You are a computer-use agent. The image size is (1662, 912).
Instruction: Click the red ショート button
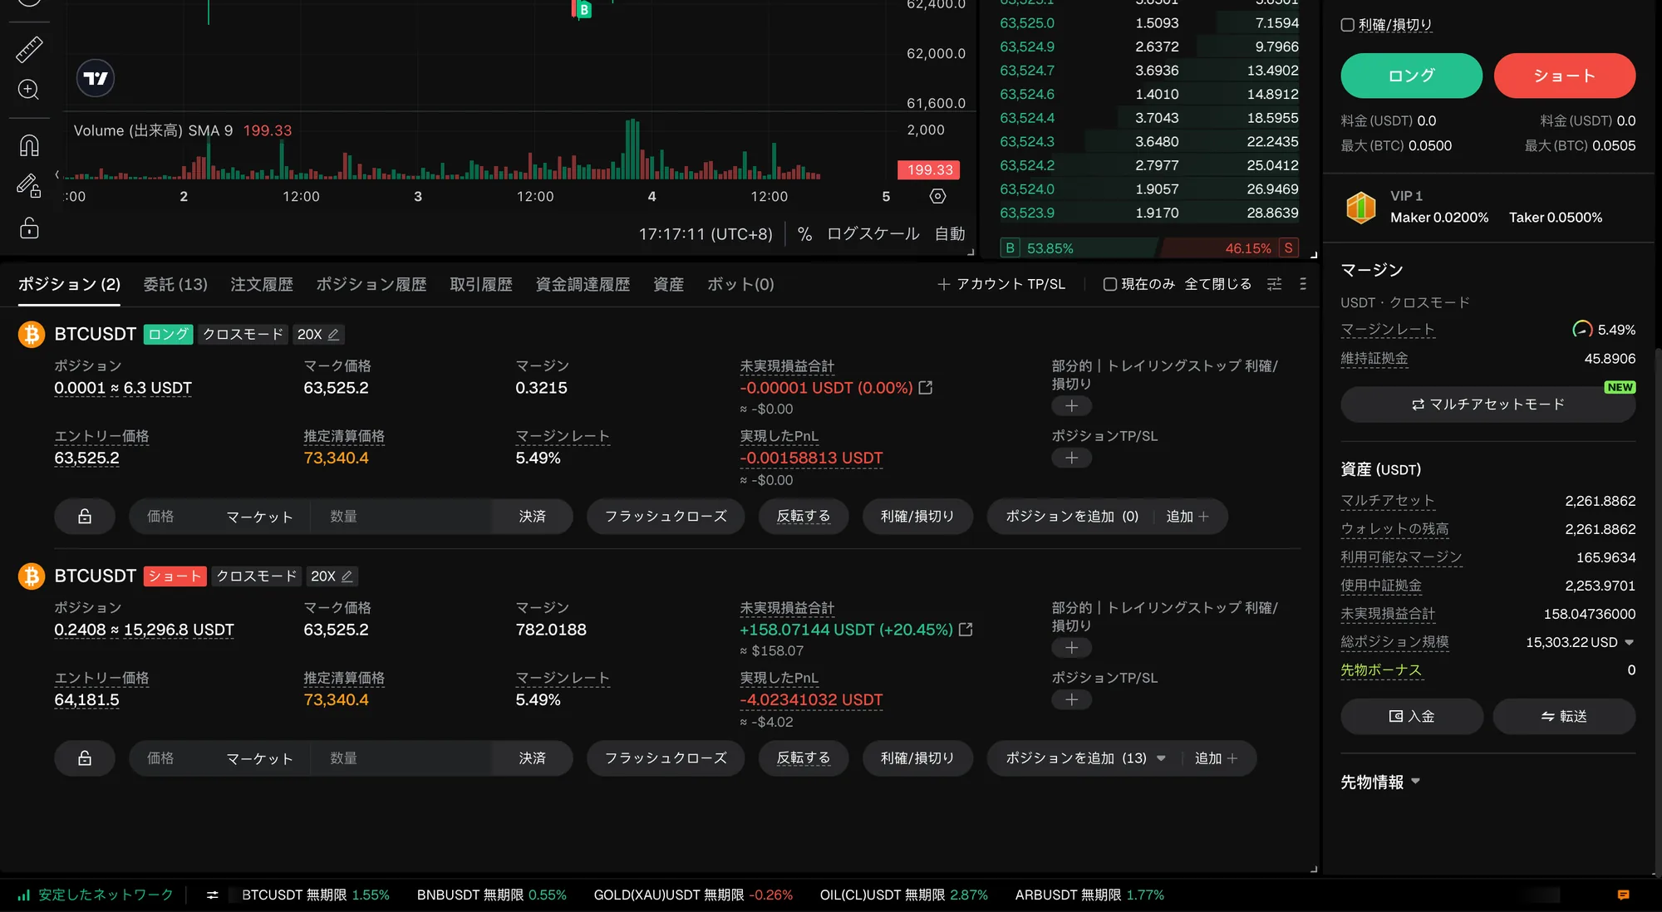(x=1565, y=76)
